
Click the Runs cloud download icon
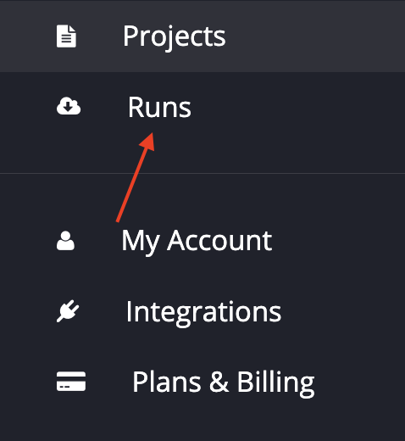coord(69,106)
